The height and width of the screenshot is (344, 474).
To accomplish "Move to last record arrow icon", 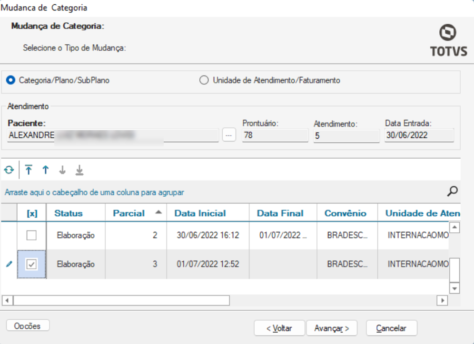I will pos(79,170).
